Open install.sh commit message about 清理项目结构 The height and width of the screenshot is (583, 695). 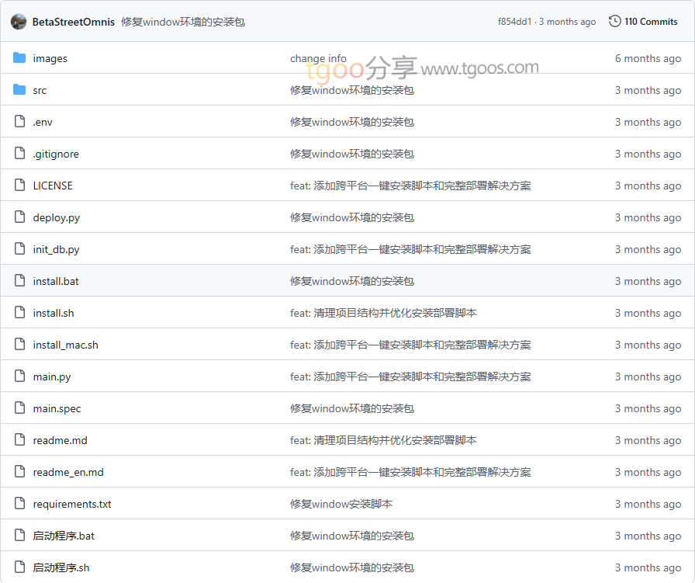[383, 313]
